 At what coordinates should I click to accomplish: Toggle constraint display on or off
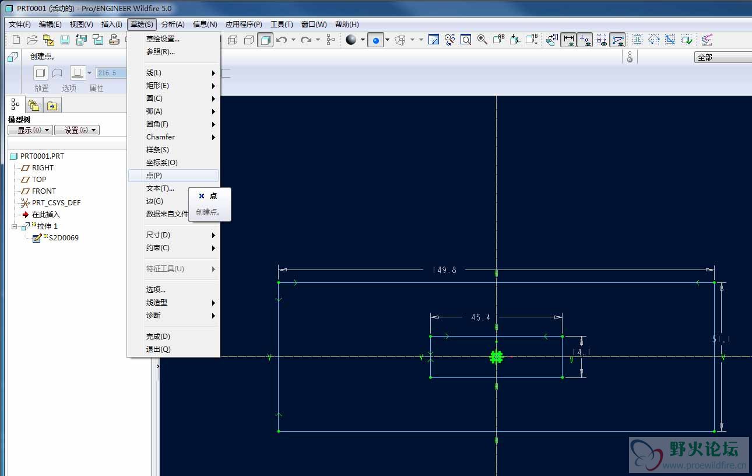click(x=585, y=40)
